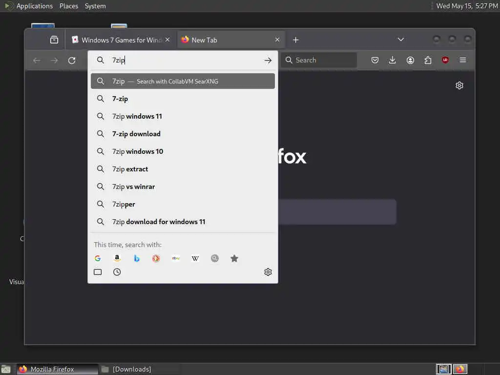Viewport: 500px width, 375px height.
Task: Search in History clock icon
Action: [117, 272]
